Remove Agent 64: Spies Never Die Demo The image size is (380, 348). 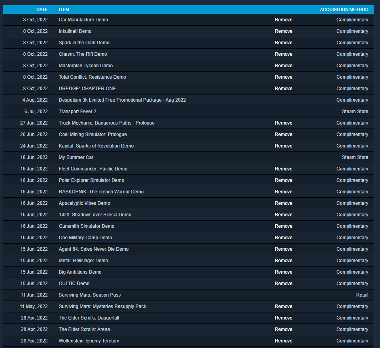tap(283, 249)
